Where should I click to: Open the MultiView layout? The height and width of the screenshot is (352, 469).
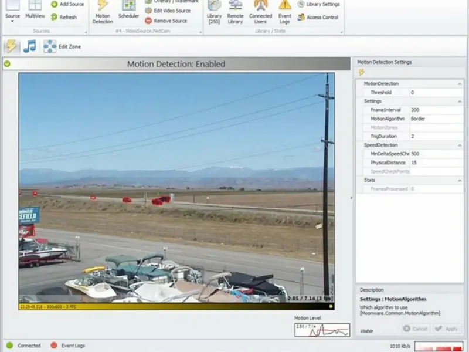[35, 11]
